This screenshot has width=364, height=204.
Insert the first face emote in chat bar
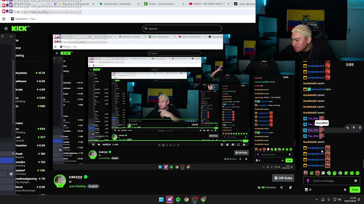(x=306, y=173)
